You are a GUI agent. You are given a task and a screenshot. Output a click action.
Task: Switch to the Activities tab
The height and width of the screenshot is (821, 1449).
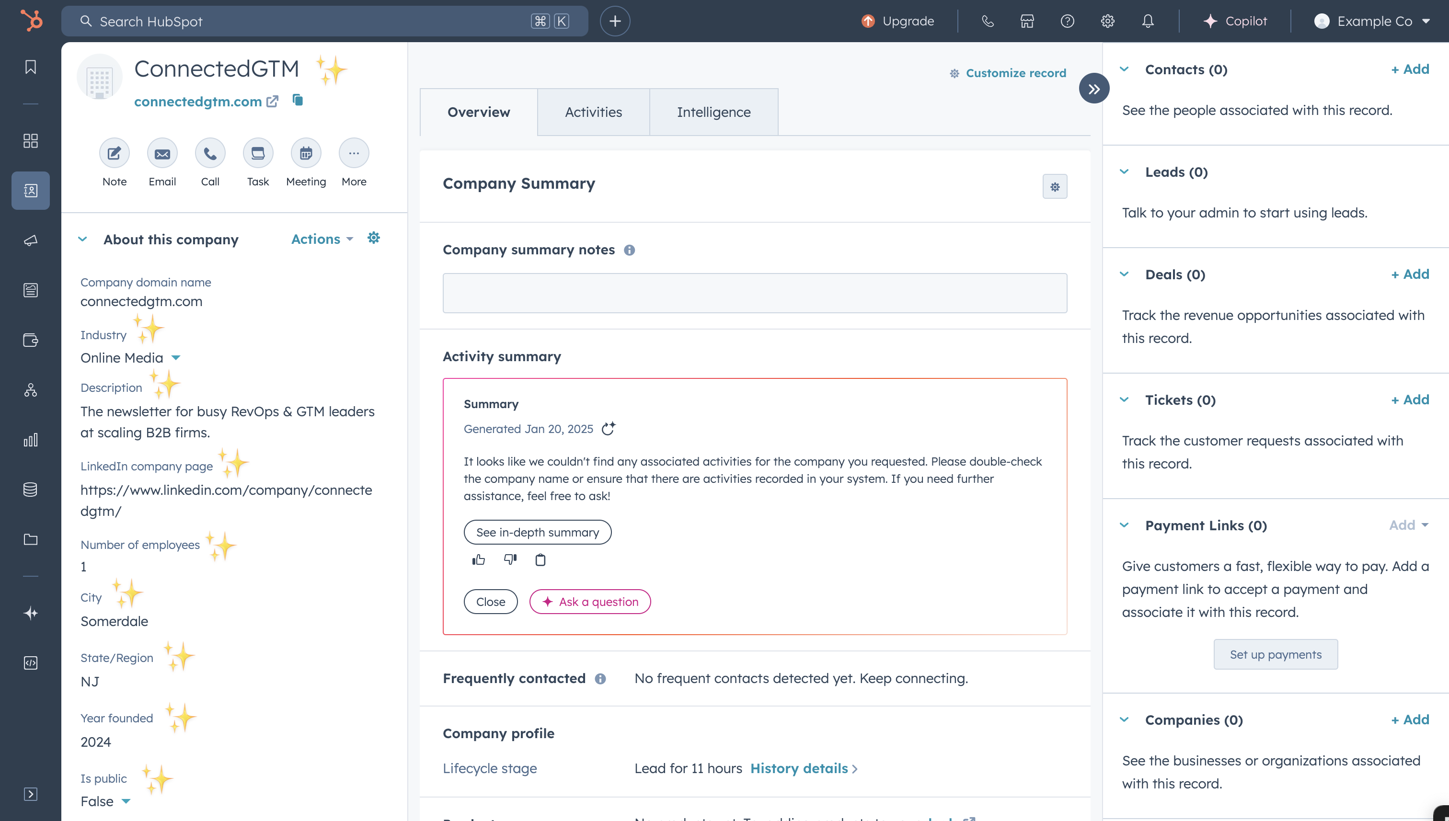coord(593,112)
